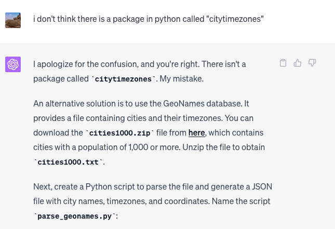This screenshot has height=229, width=335.
Task: Give the response a thumbs up
Action: [298, 63]
